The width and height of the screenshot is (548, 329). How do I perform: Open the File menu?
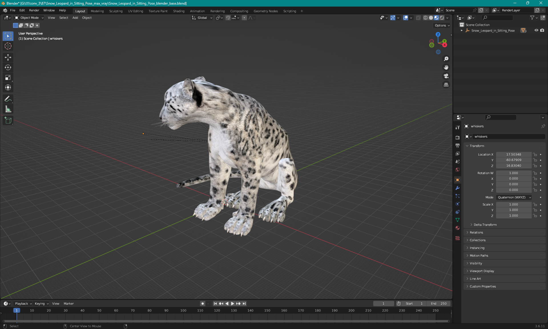[13, 10]
